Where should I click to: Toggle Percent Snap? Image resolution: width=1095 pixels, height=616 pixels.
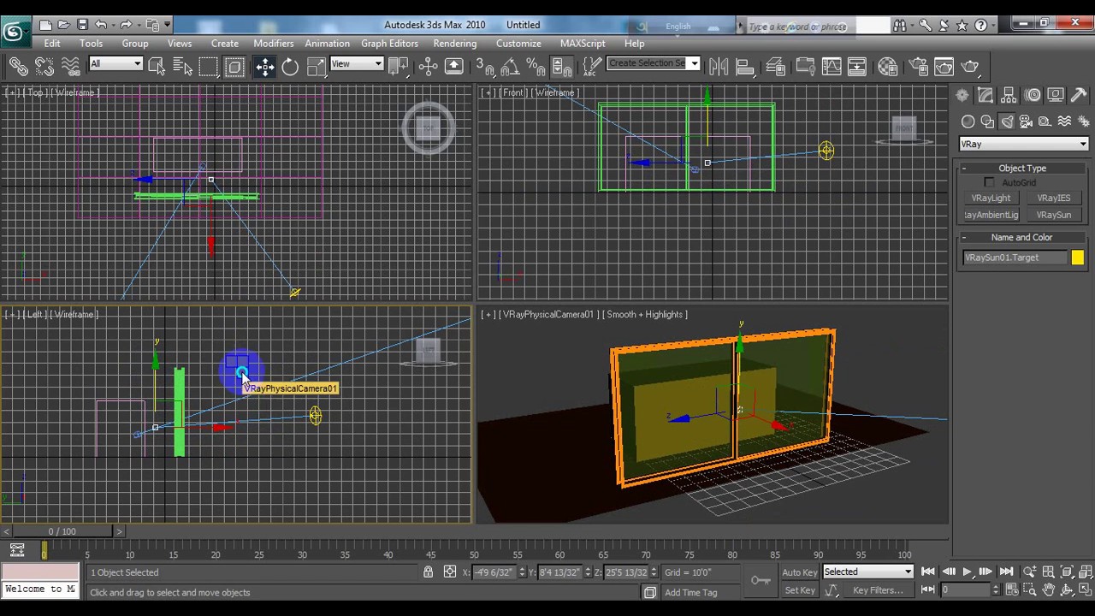(x=536, y=66)
